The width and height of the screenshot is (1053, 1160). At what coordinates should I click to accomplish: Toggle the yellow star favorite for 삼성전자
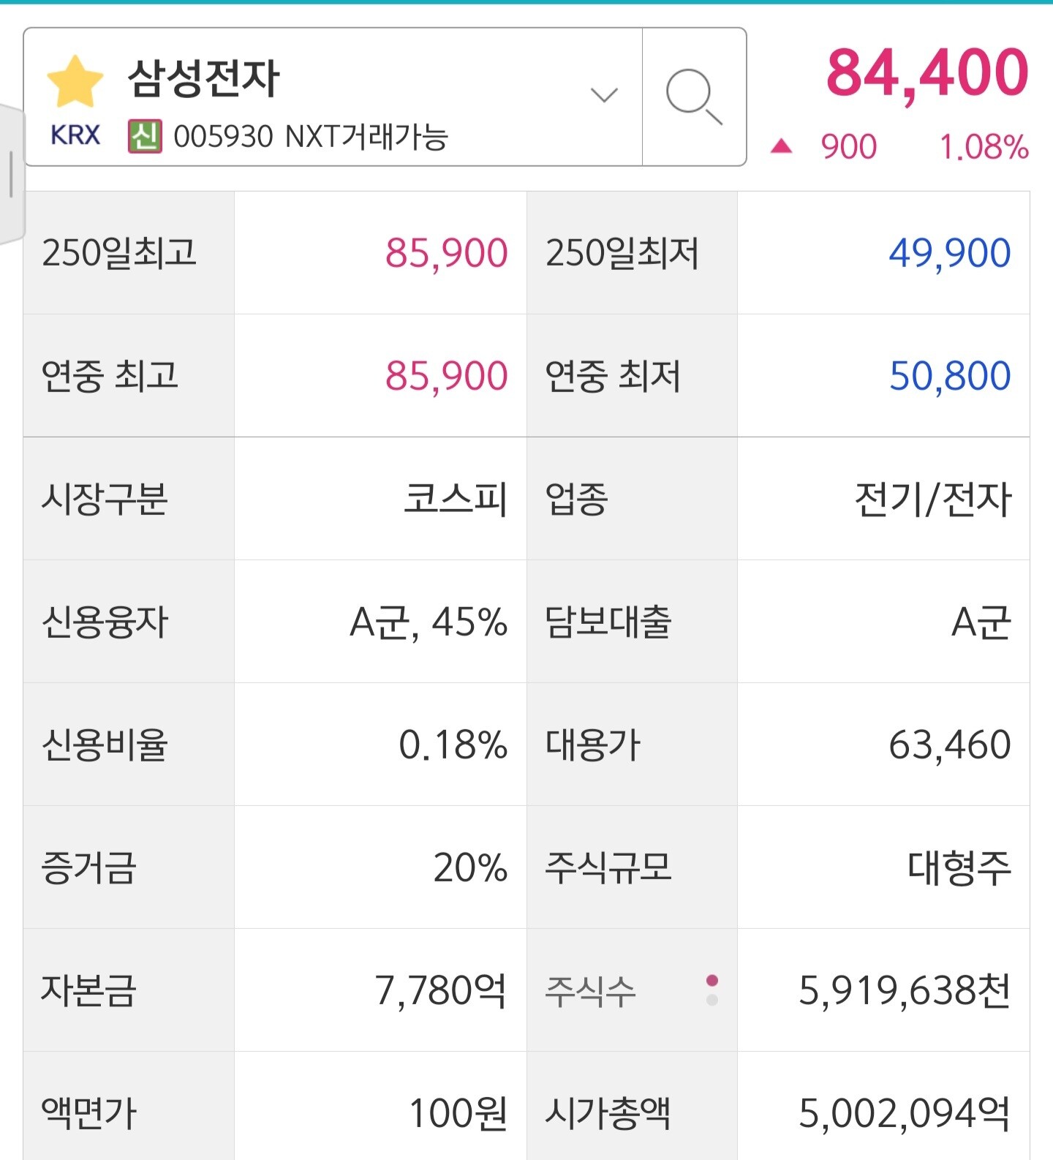click(75, 82)
